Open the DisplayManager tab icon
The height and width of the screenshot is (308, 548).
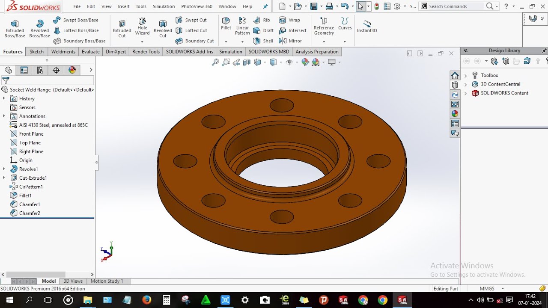click(72, 70)
